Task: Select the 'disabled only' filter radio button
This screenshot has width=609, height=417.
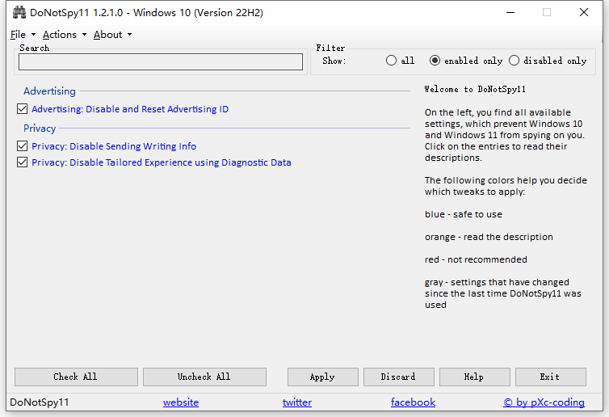Action: point(514,61)
